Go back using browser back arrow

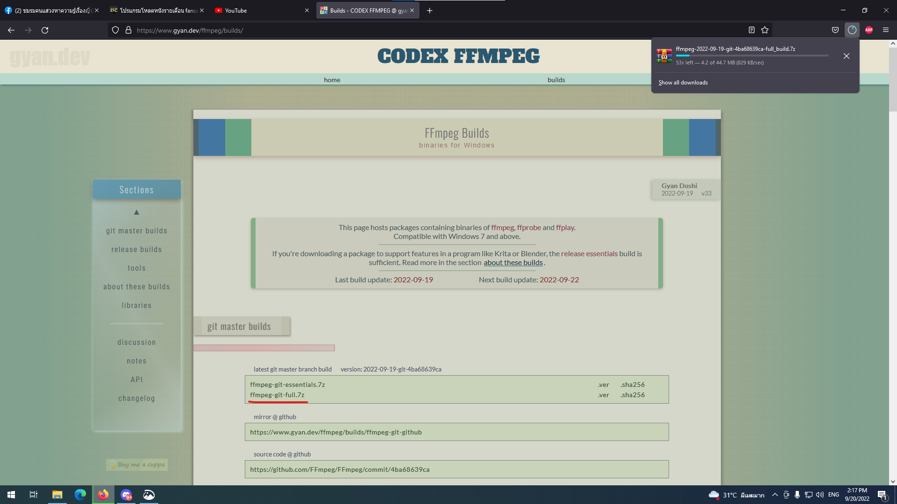(x=11, y=30)
